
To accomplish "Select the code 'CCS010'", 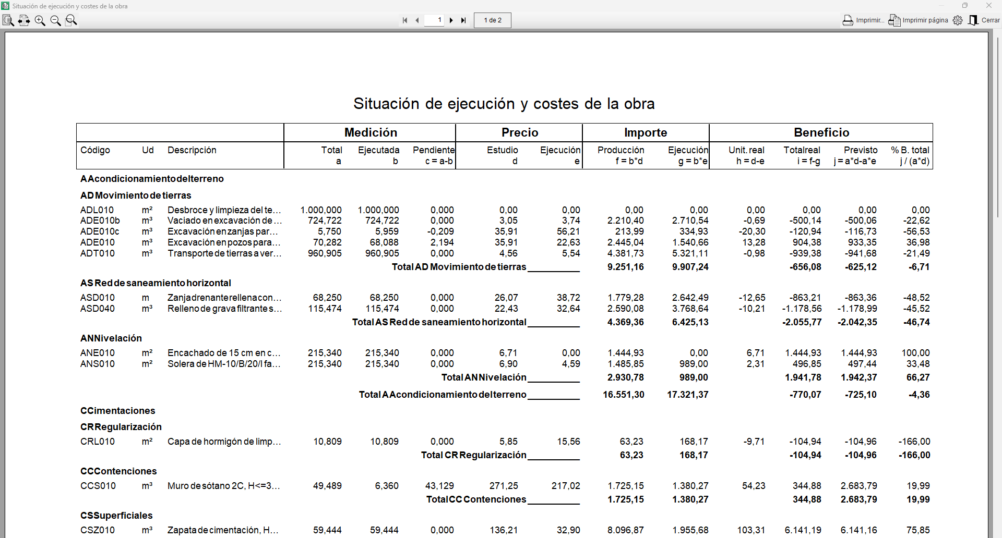I will (x=98, y=486).
